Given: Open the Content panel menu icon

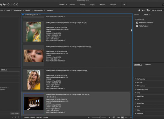Looking at the screenshot, I should pos(40,15).
